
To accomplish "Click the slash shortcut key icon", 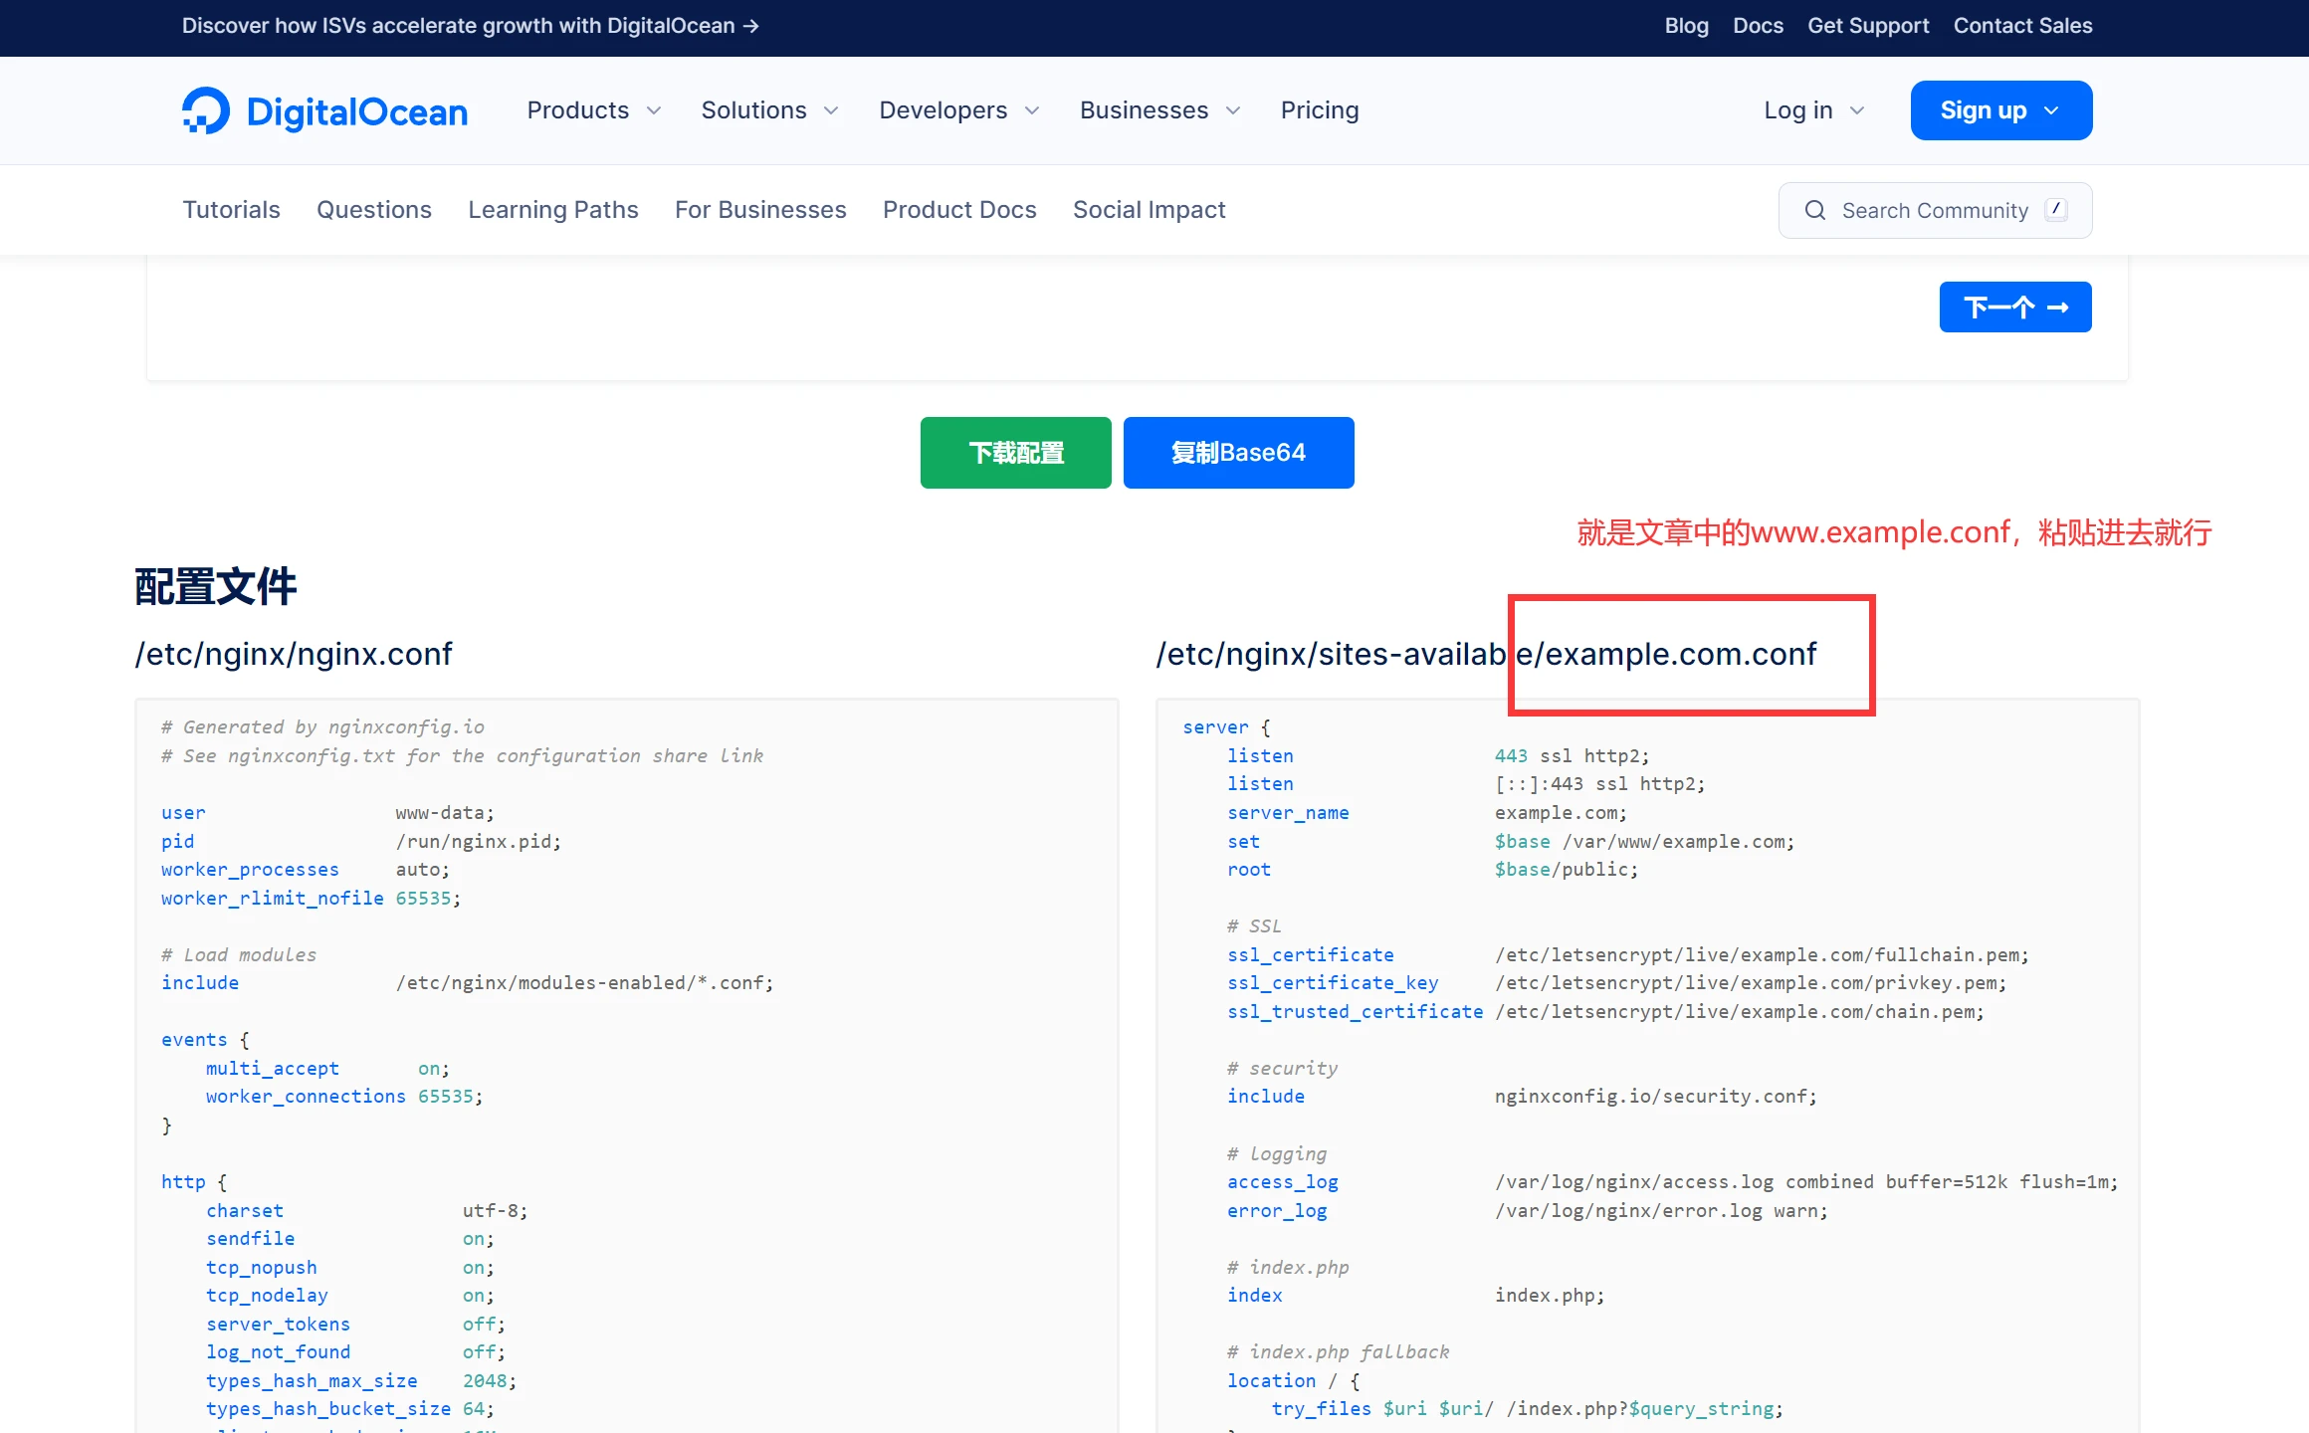I will click(2056, 209).
